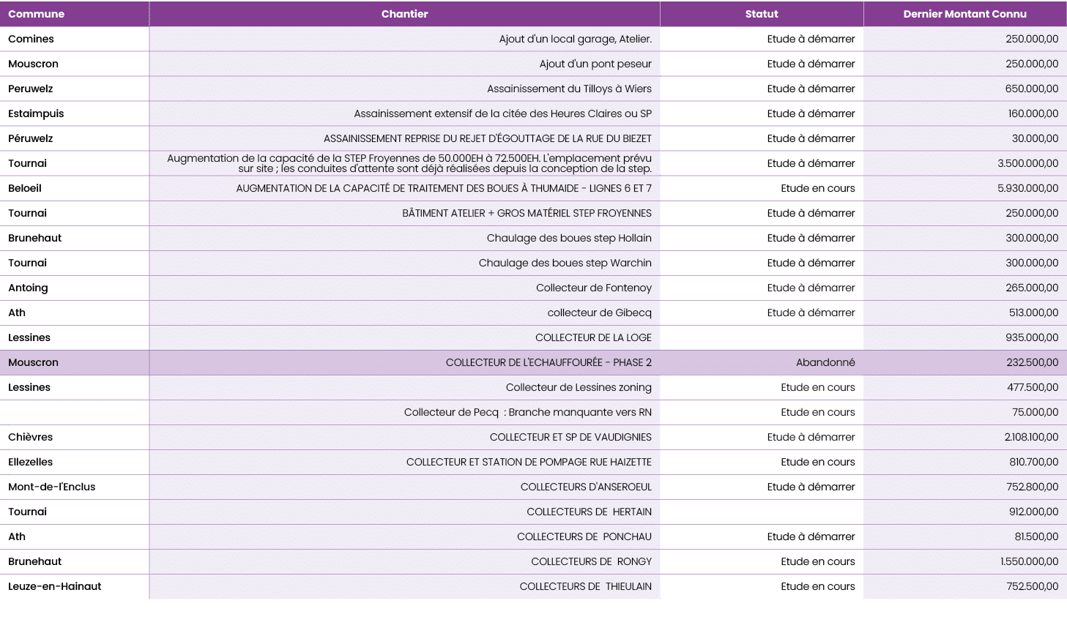
Task: Click the Chantier column header
Action: coord(404,14)
